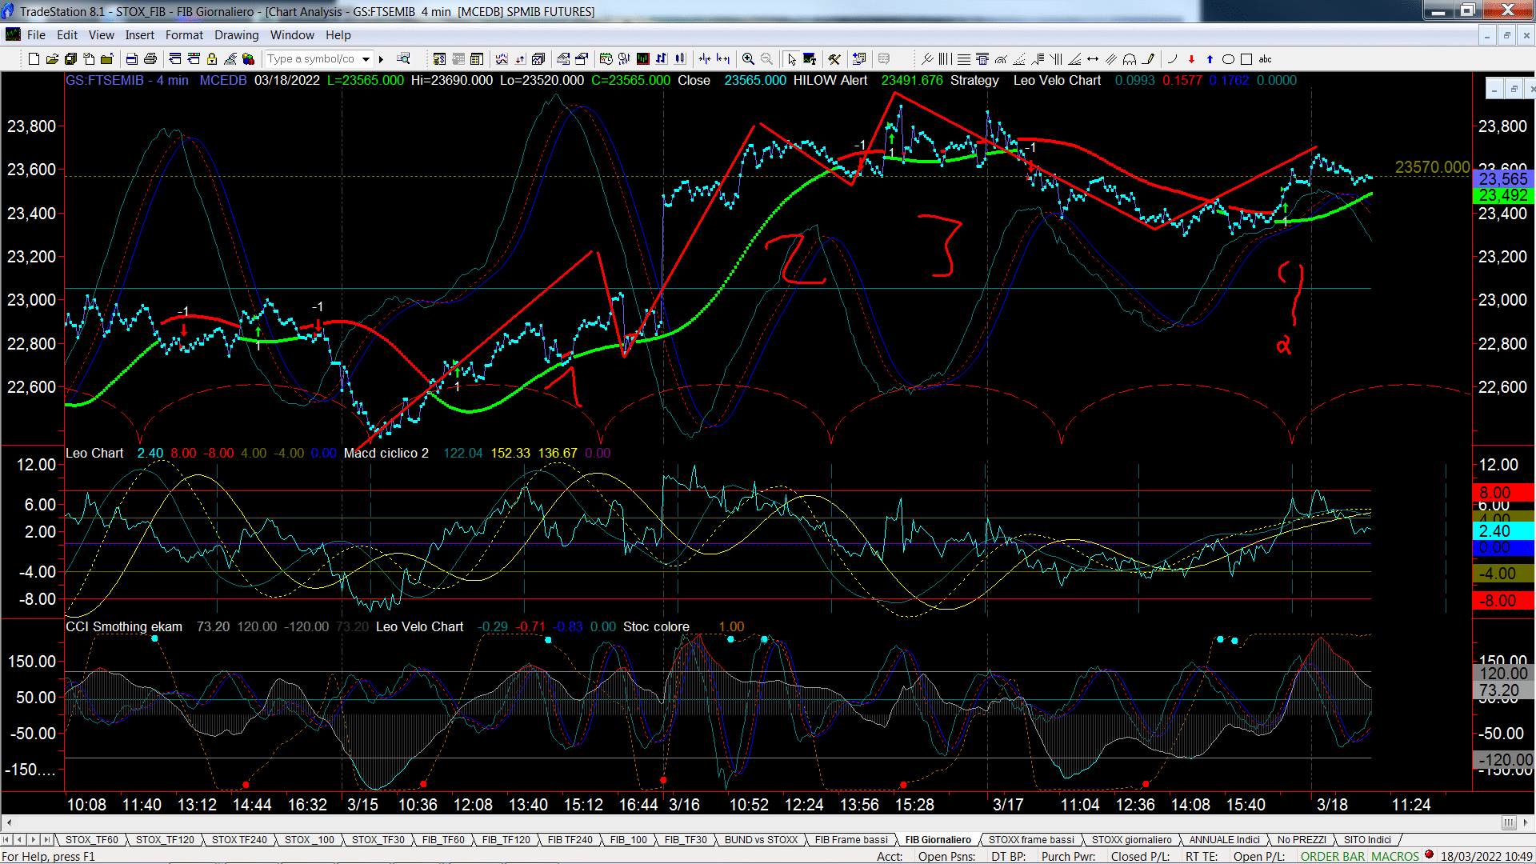Switch to the STOX_TF60 tab

tap(92, 839)
